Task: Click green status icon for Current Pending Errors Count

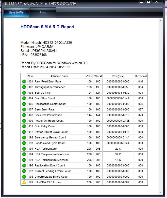Action: 24,171
